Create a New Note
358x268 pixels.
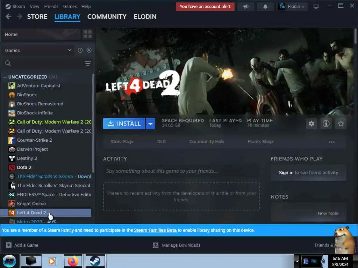coord(328,214)
